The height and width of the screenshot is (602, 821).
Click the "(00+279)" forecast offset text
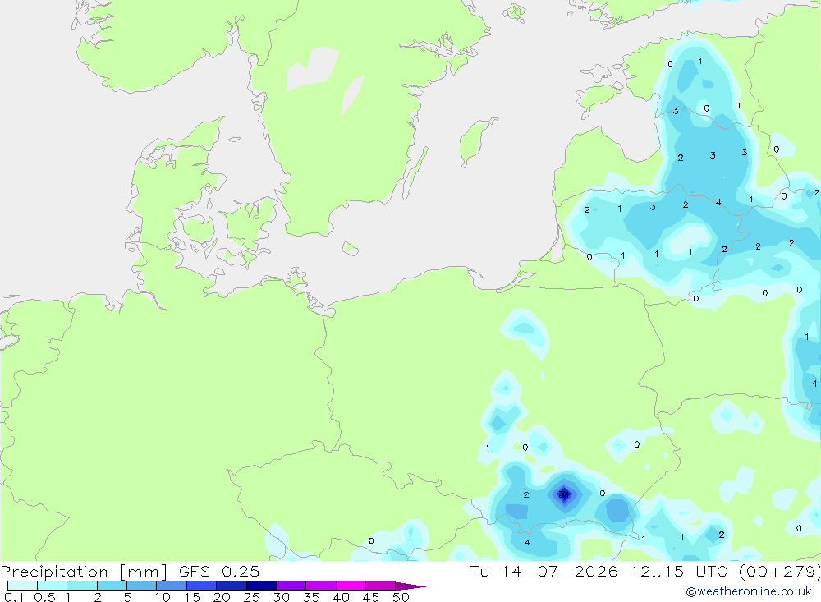click(780, 571)
